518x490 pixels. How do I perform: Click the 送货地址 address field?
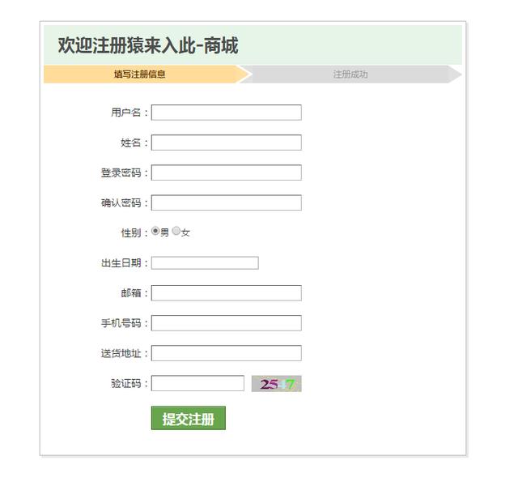(x=227, y=353)
